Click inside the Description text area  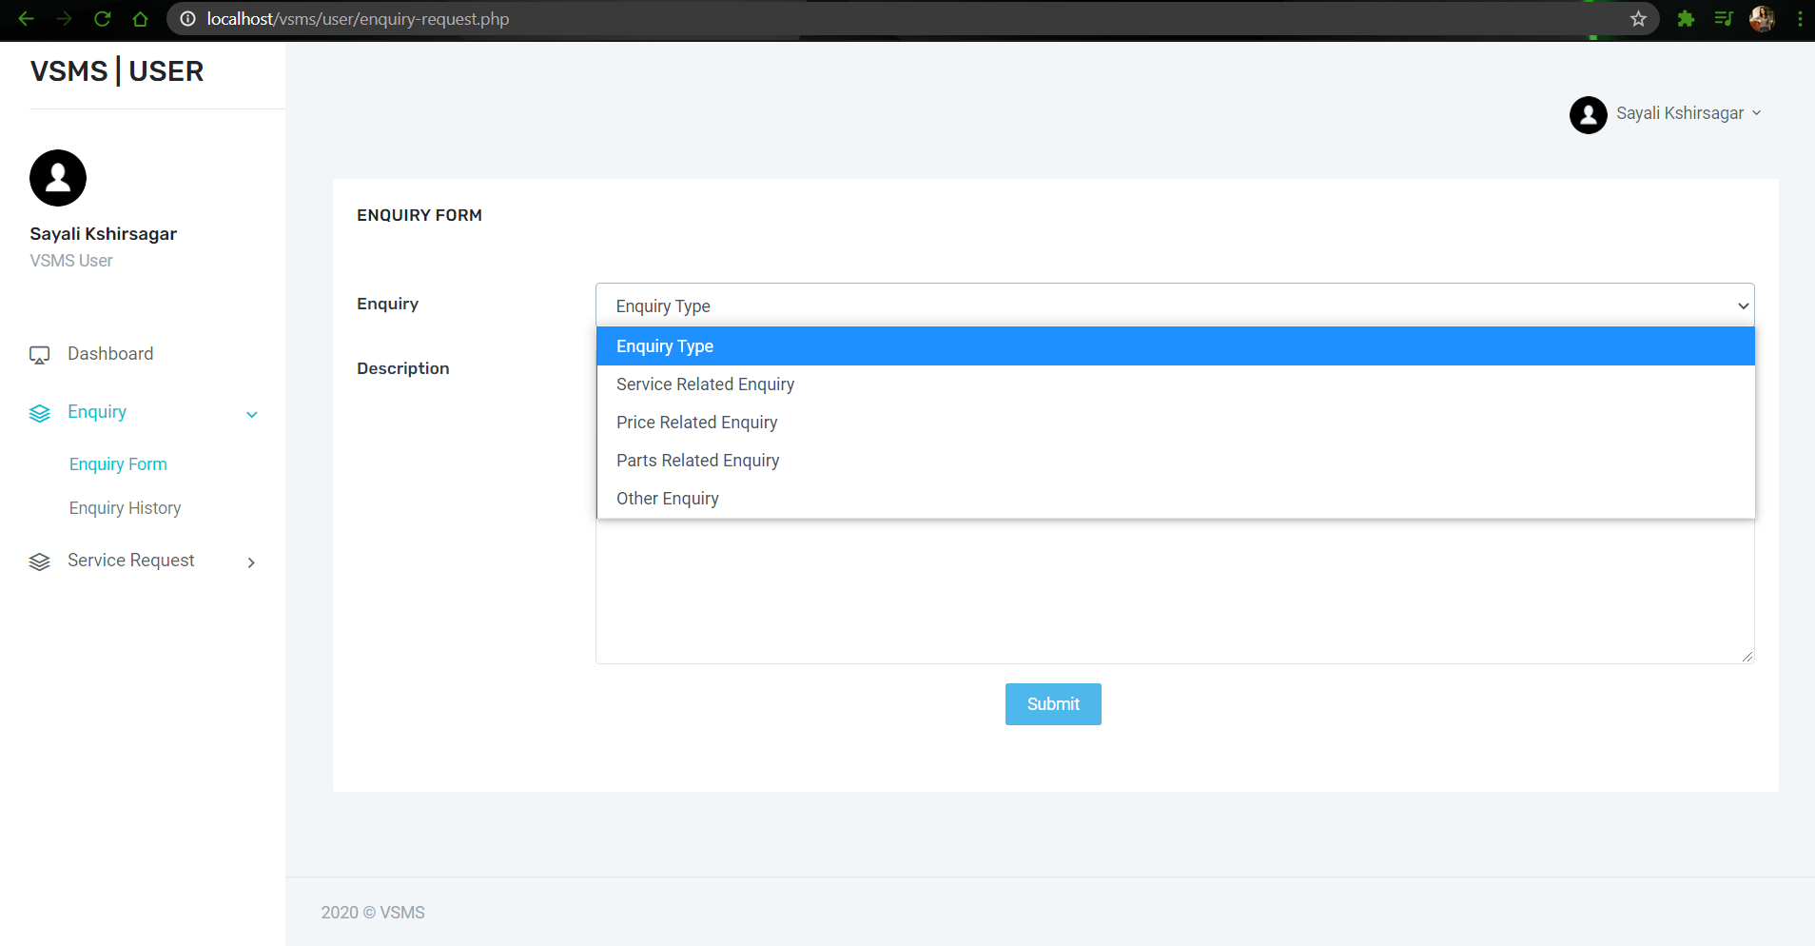(1175, 591)
